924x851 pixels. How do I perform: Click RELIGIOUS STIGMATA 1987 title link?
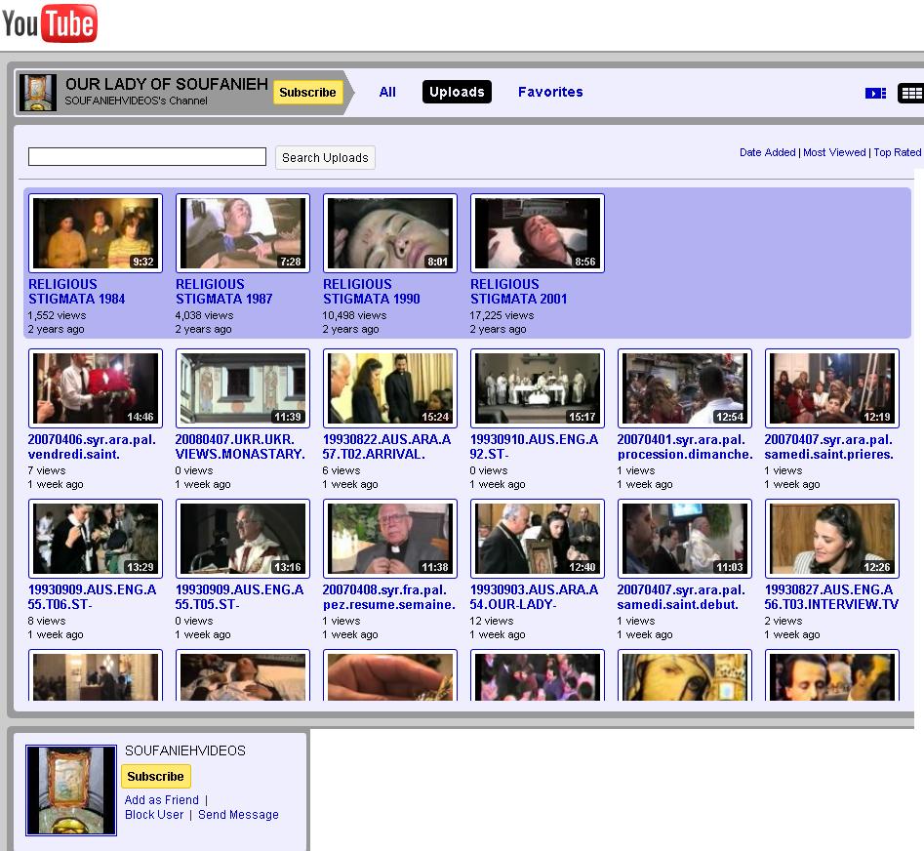[224, 292]
